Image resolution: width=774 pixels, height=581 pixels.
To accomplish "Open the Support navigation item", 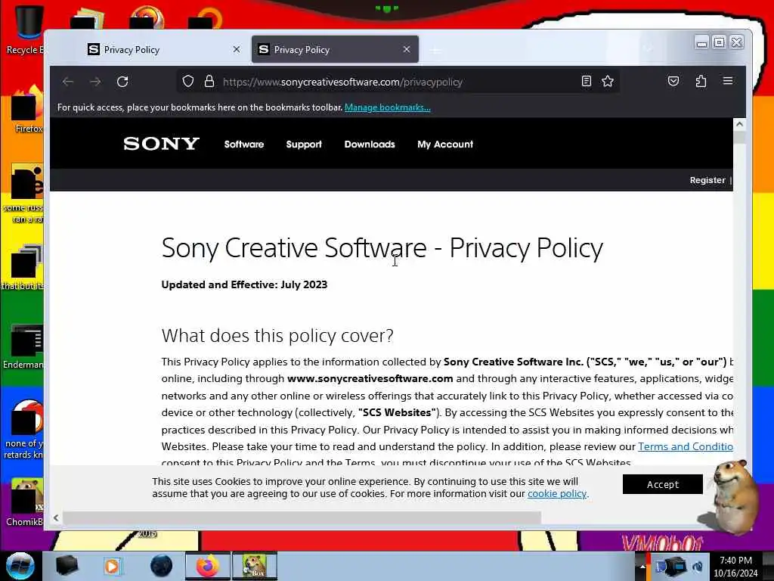I will point(304,144).
